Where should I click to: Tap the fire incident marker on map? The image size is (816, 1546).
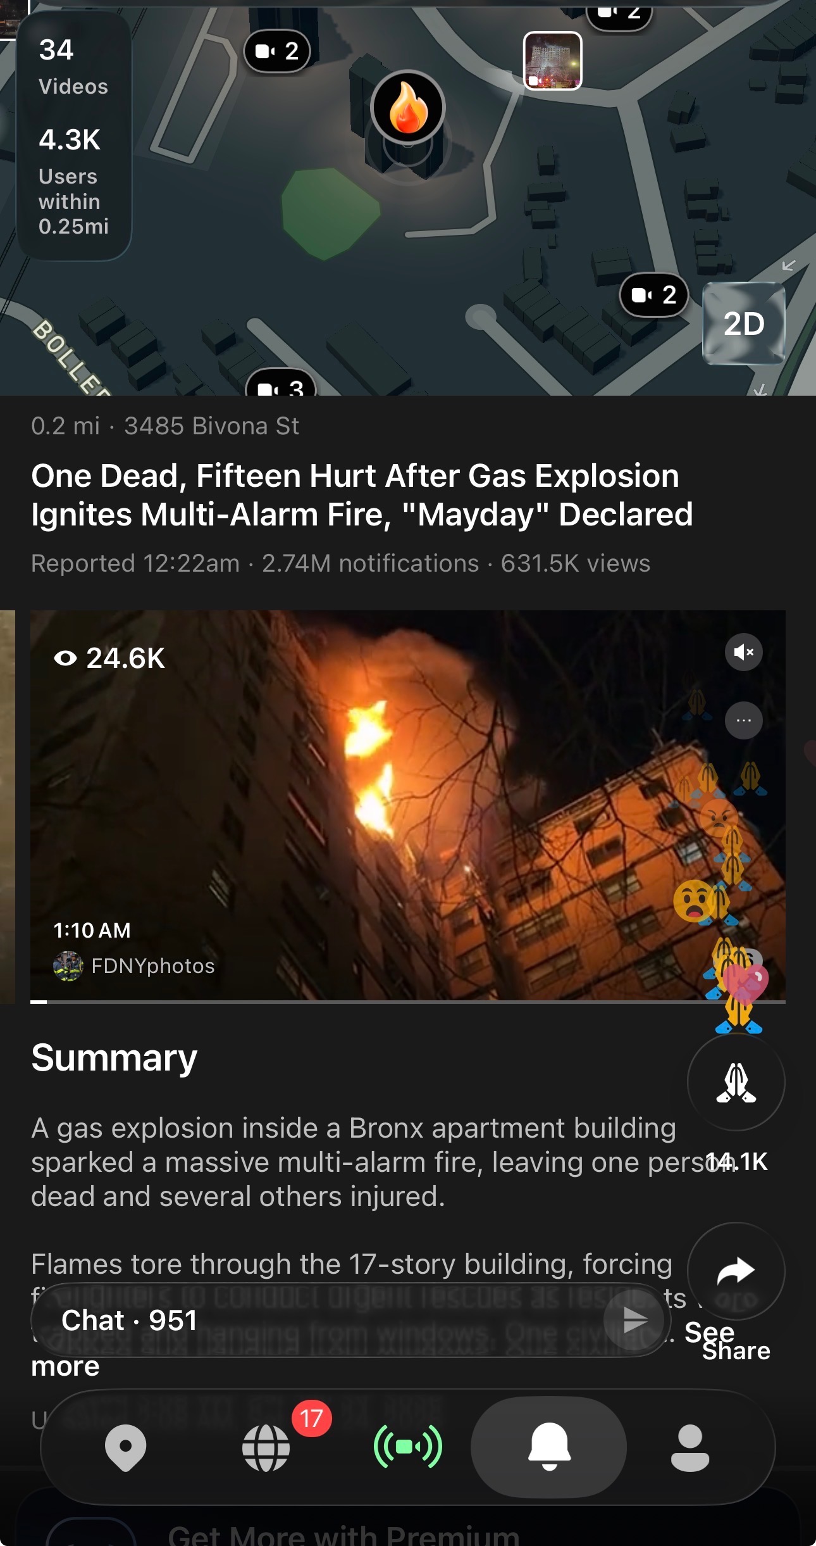tap(408, 108)
